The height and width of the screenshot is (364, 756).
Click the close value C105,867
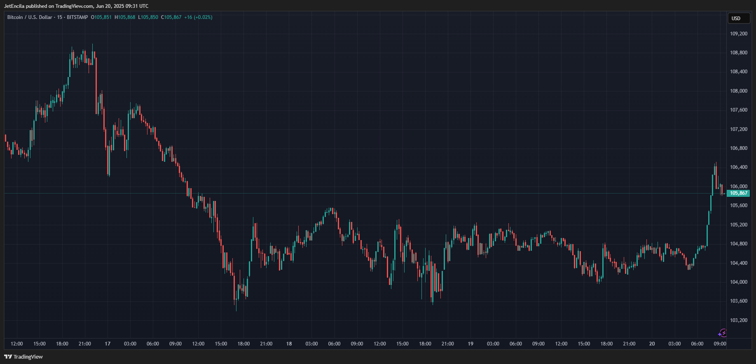(171, 17)
